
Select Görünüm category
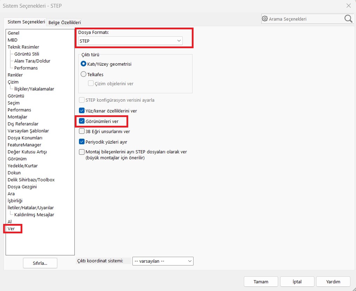[x=17, y=159]
